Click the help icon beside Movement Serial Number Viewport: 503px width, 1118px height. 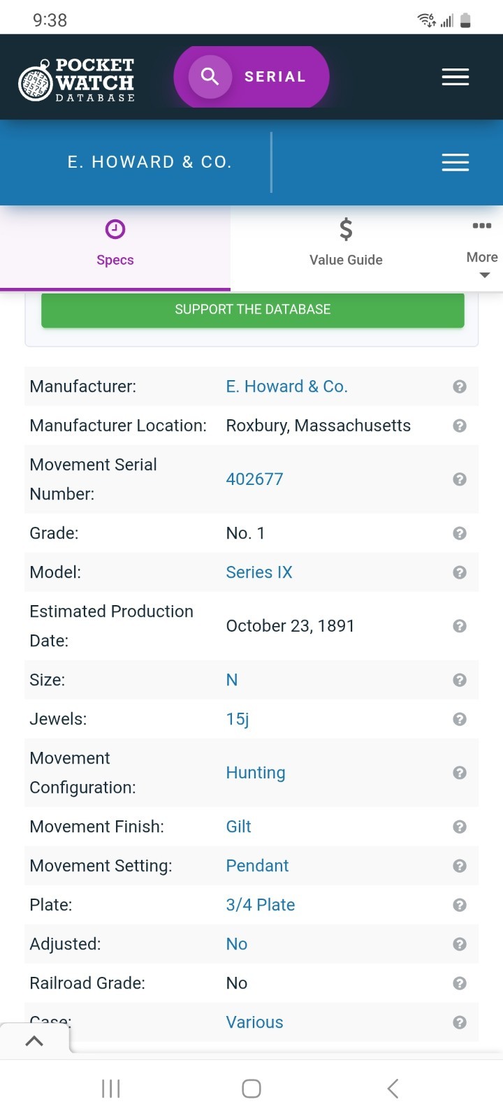point(459,479)
